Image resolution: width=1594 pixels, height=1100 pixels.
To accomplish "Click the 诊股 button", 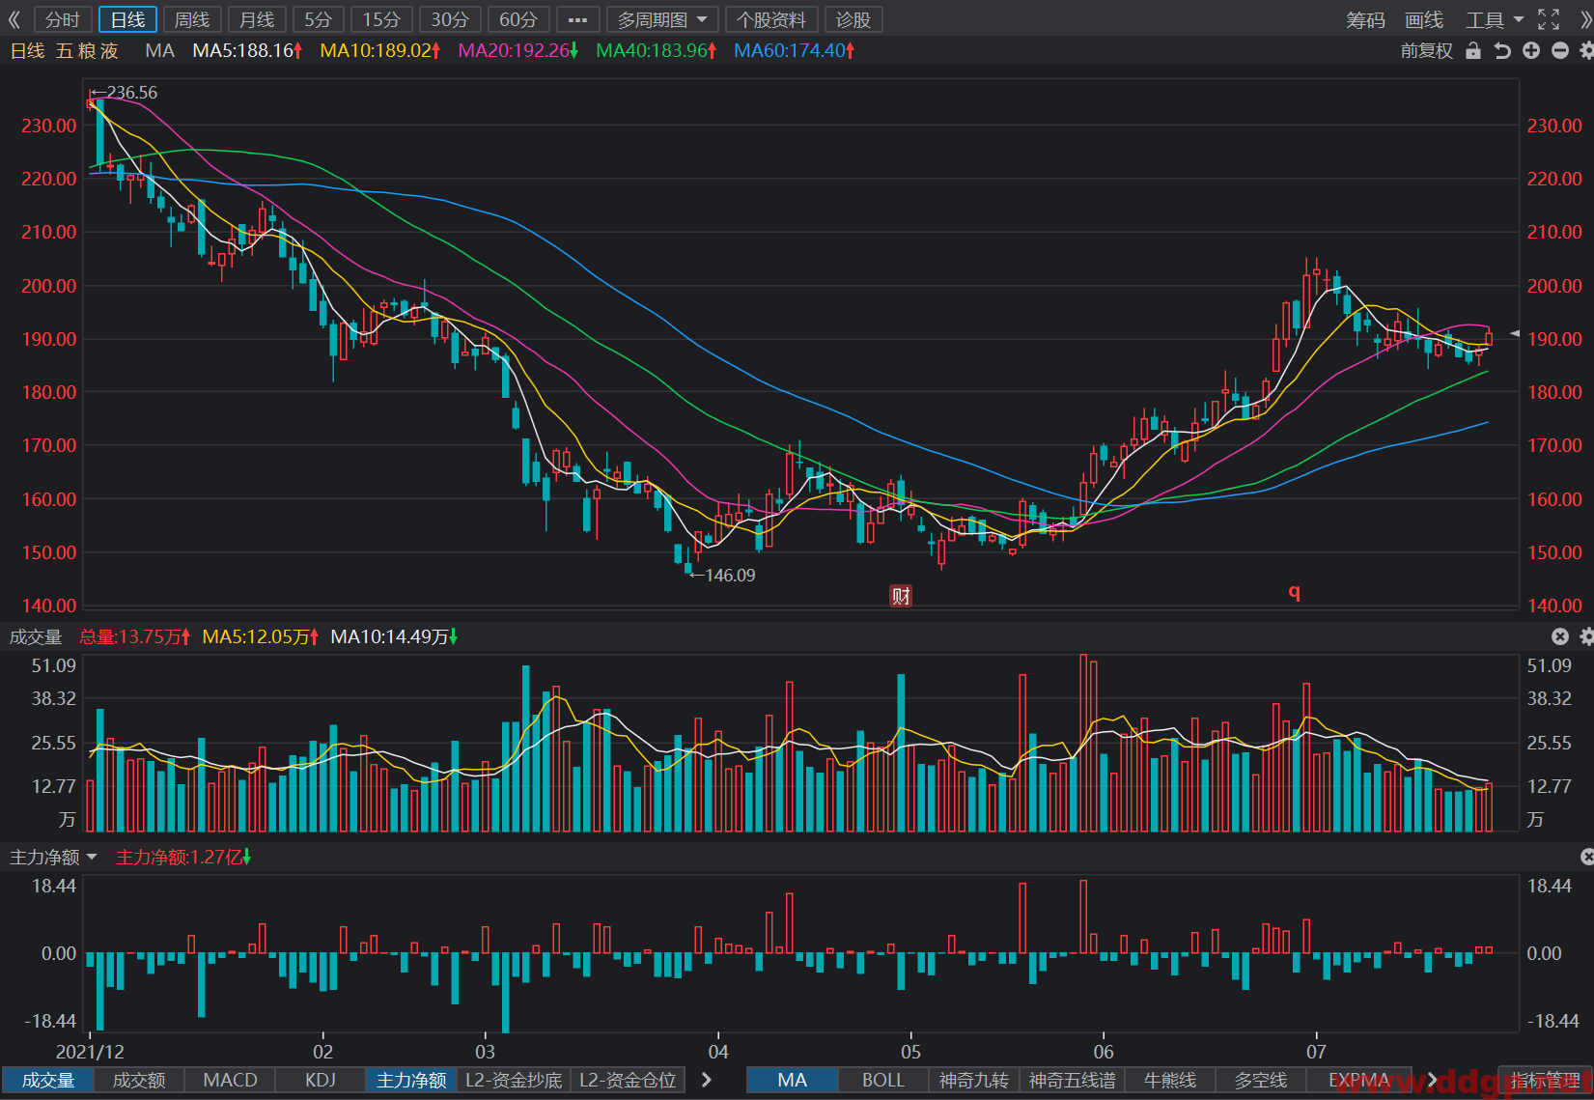I will tap(853, 19).
